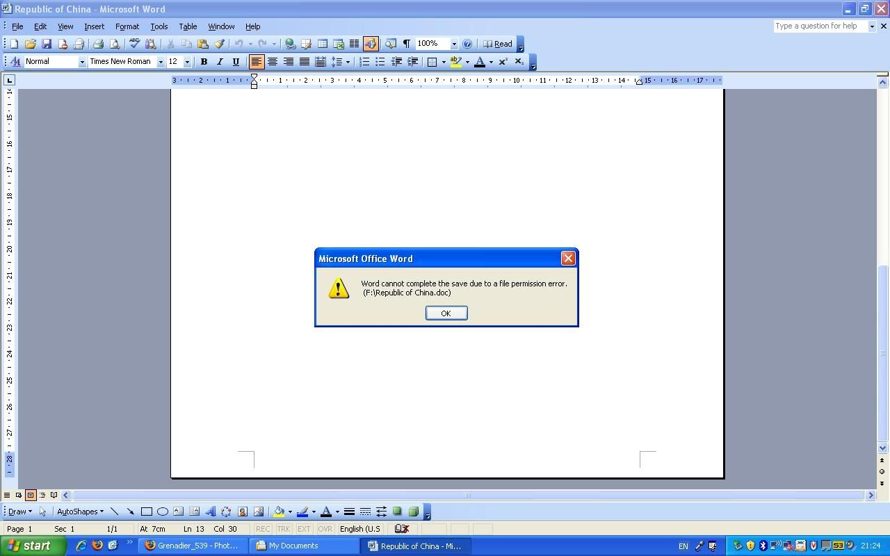Click the Superscript icon
Screen dimensions: 890x556
point(503,62)
